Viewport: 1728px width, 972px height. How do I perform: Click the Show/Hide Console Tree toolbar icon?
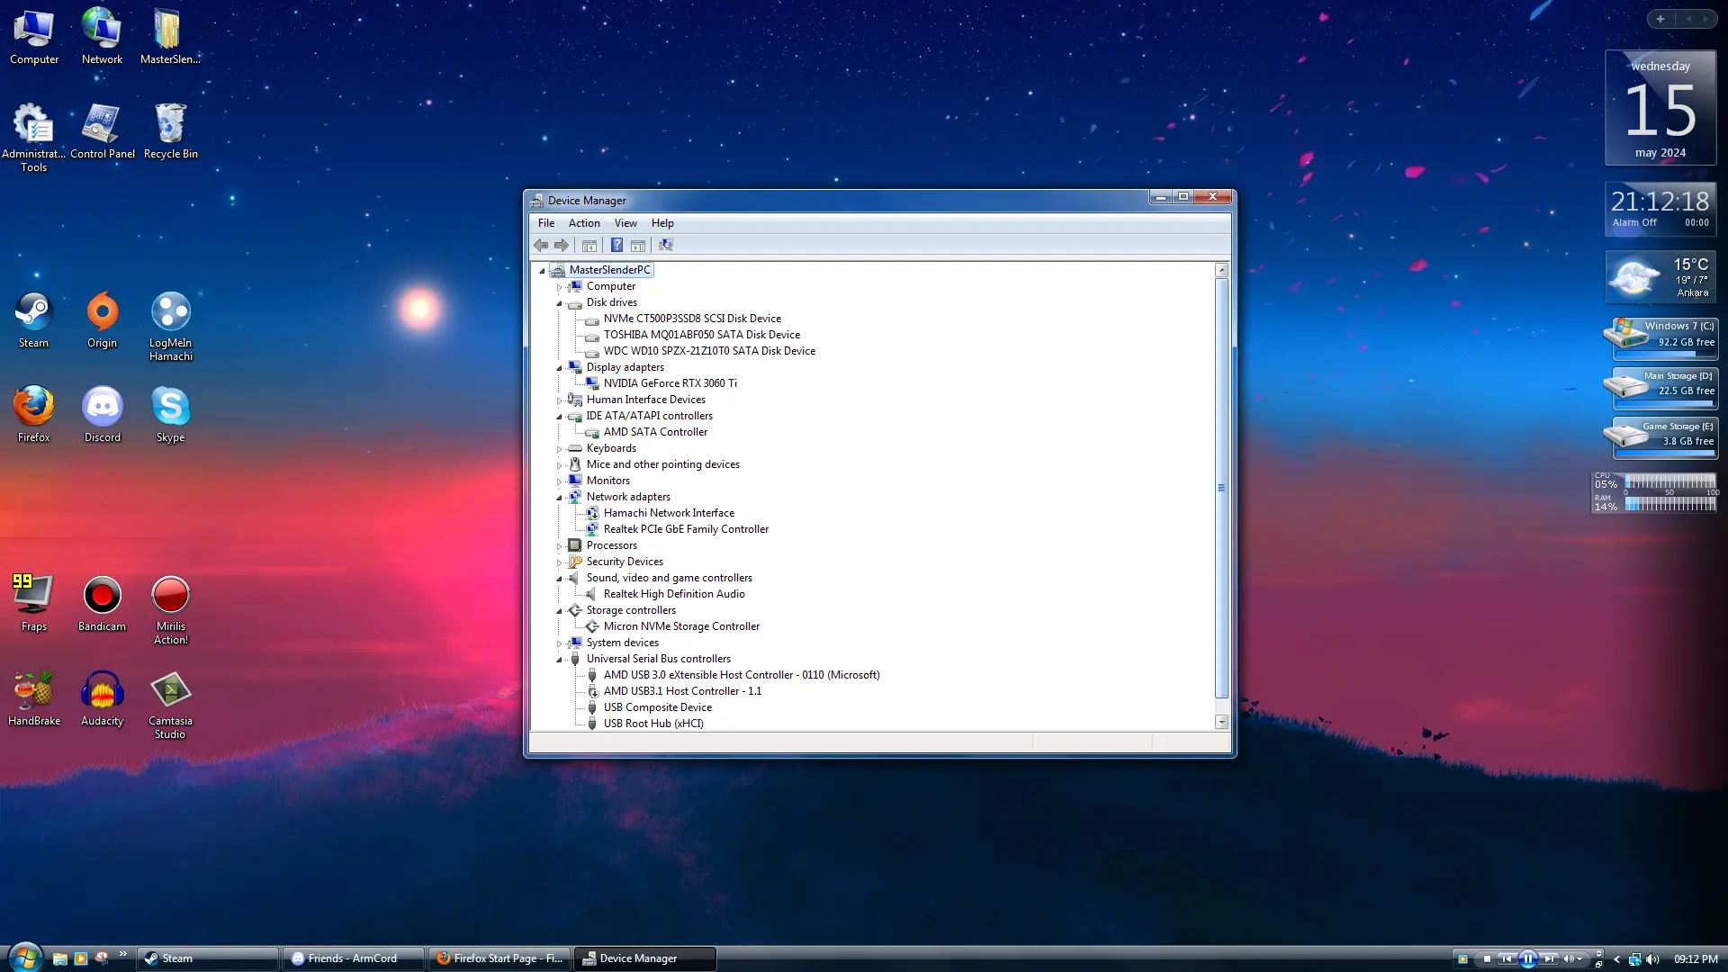(589, 245)
